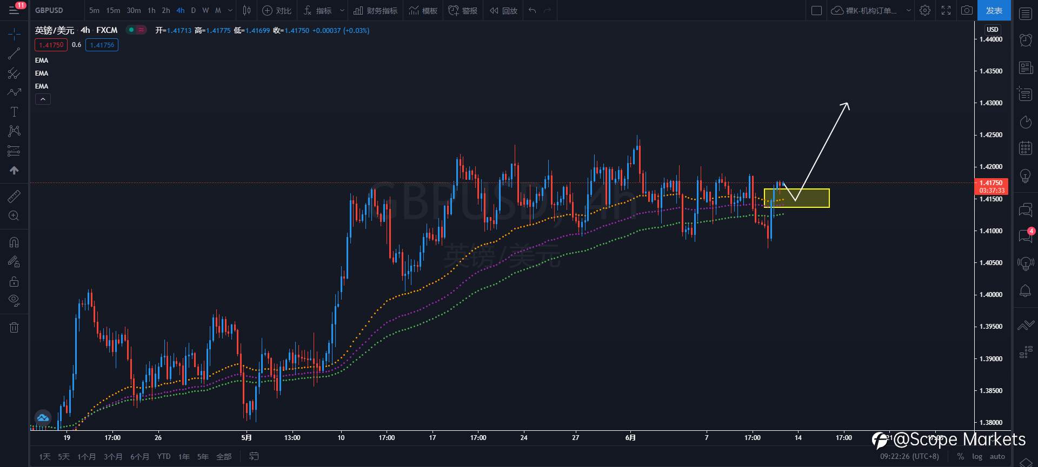Take a chart snapshot with camera

967,10
